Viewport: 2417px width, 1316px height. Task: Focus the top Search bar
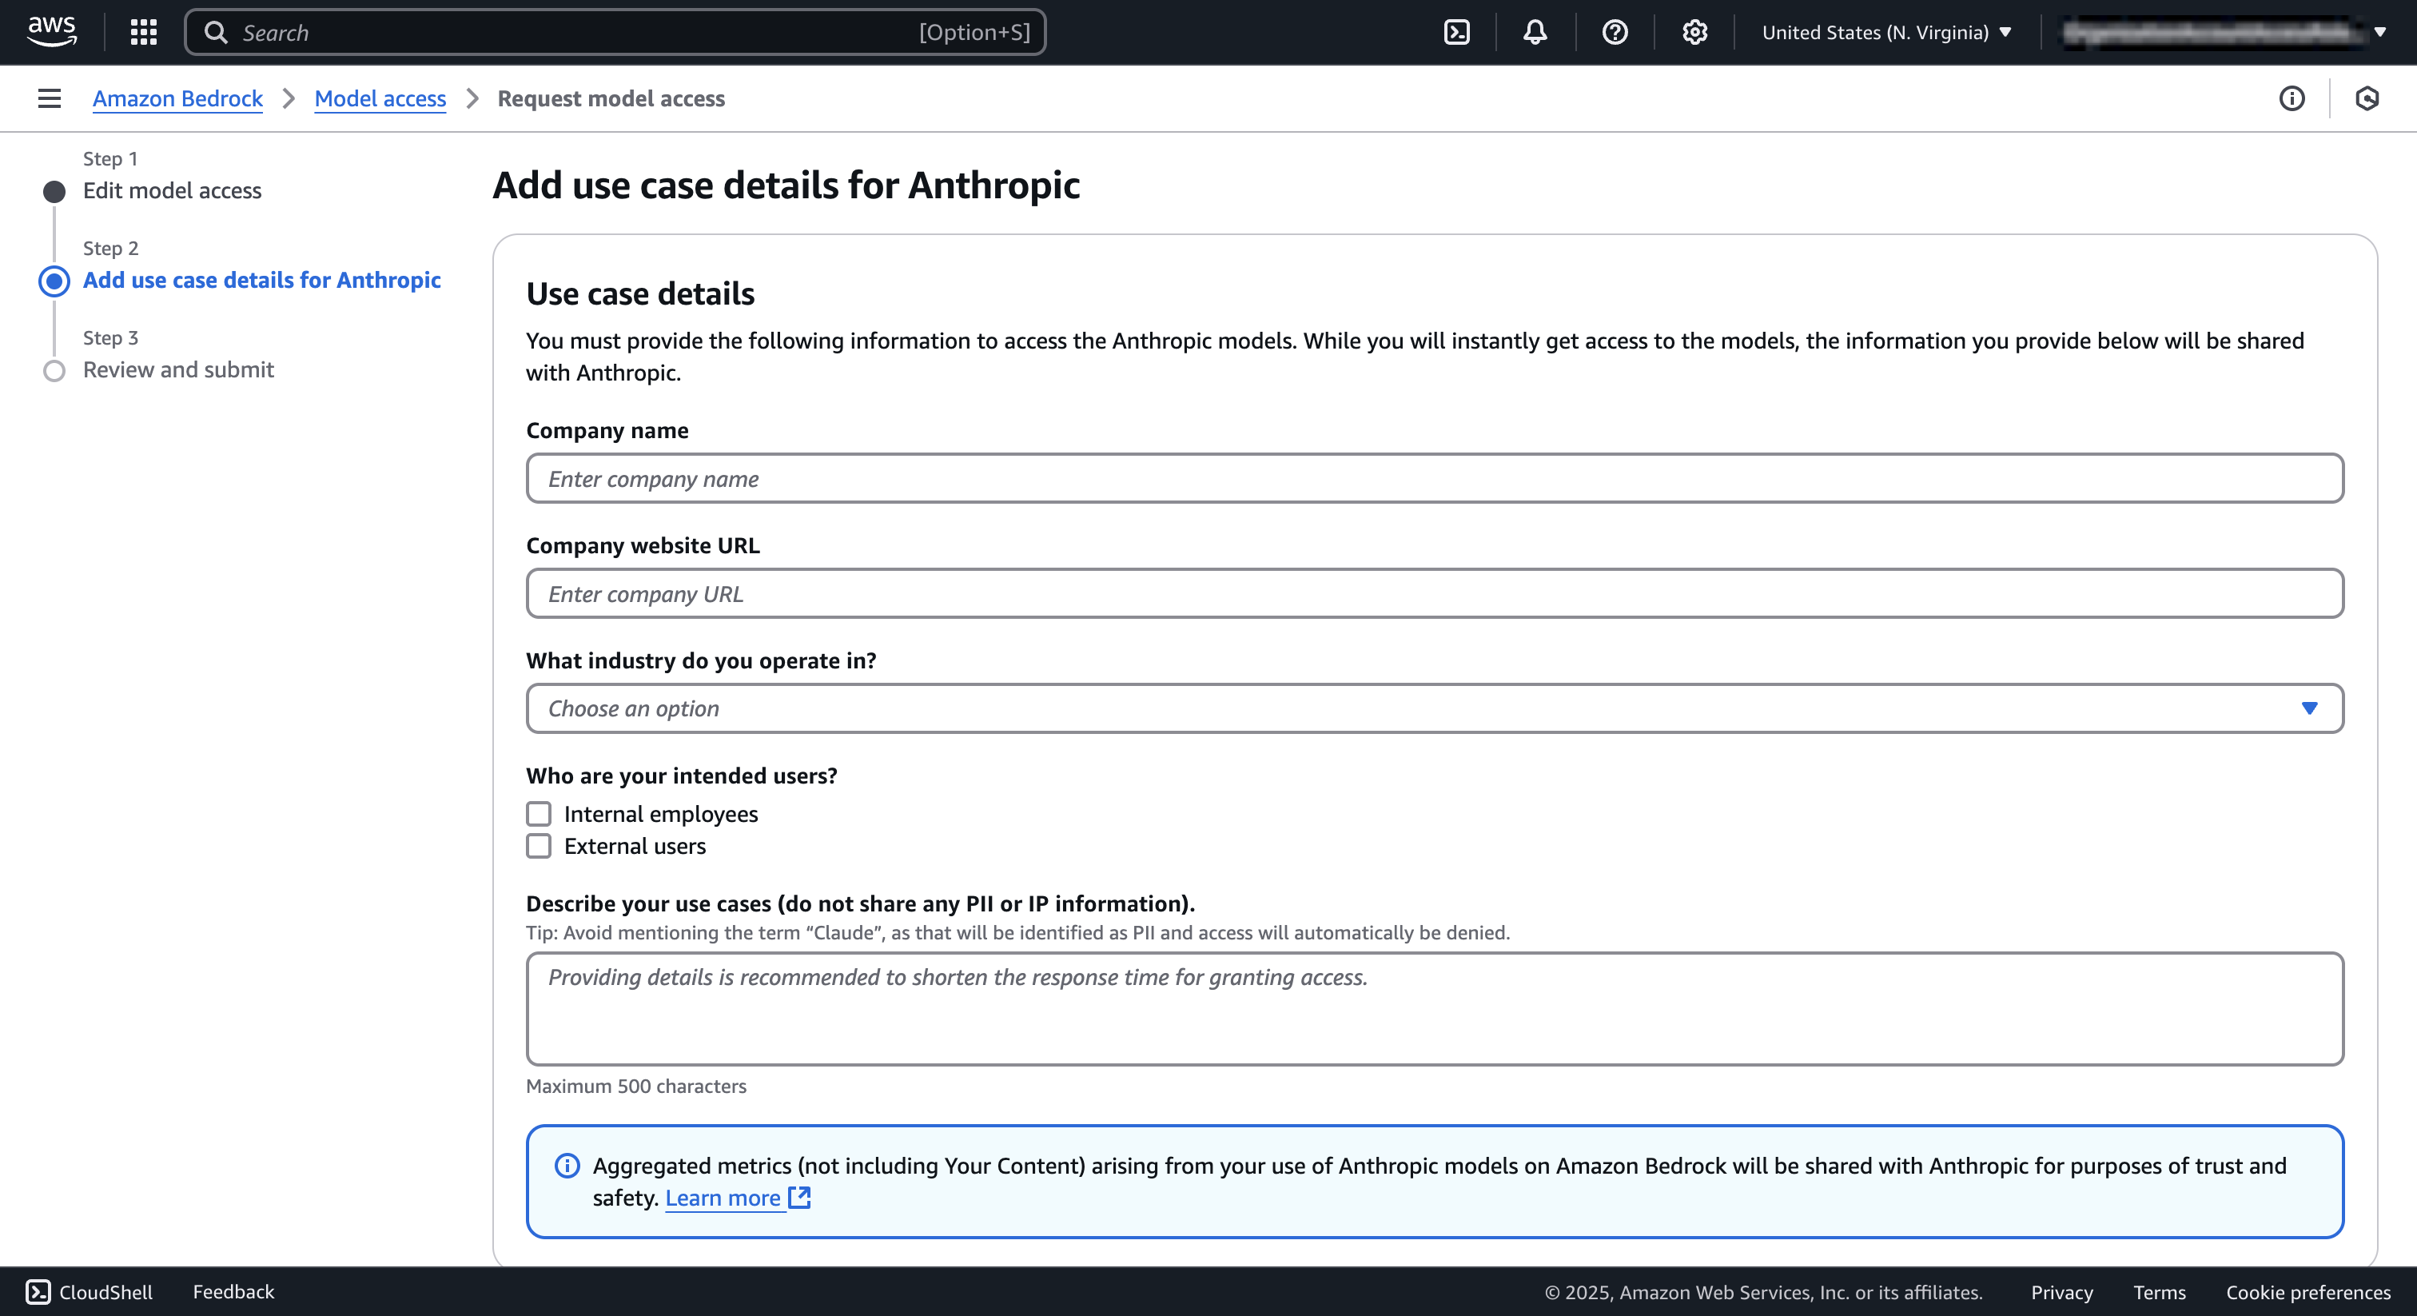(615, 32)
